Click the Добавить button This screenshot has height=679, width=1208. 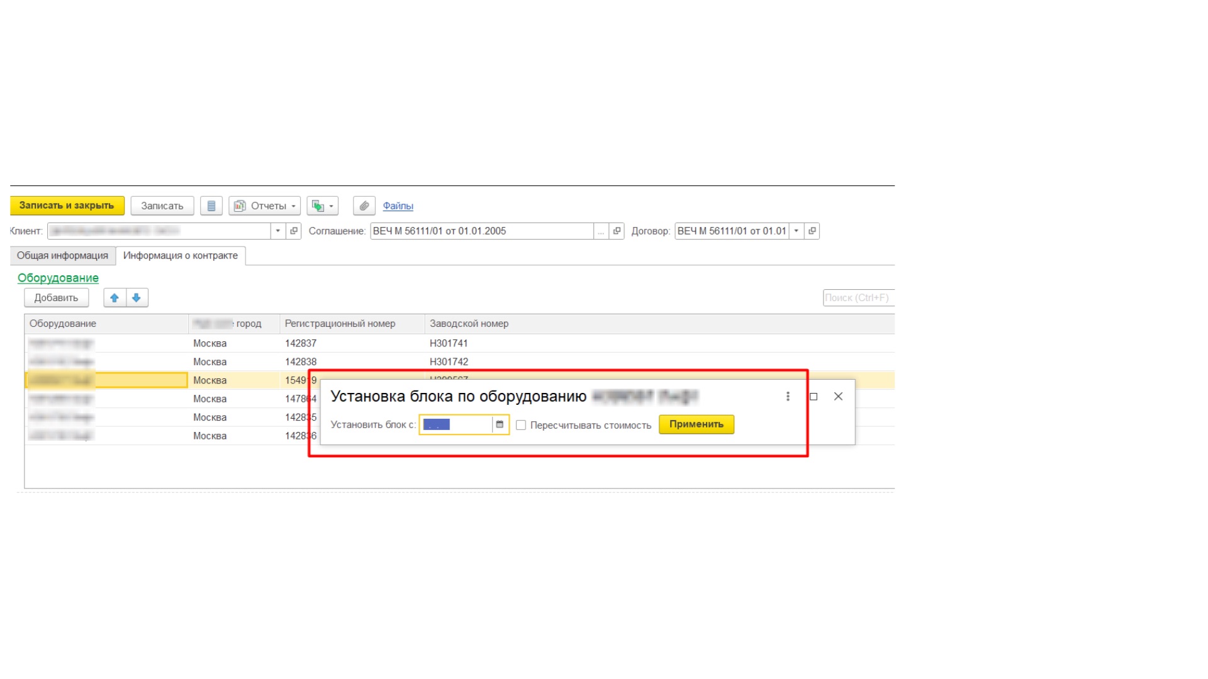(x=56, y=297)
